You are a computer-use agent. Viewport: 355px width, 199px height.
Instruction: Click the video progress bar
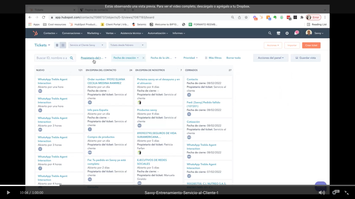[x=177, y=185]
